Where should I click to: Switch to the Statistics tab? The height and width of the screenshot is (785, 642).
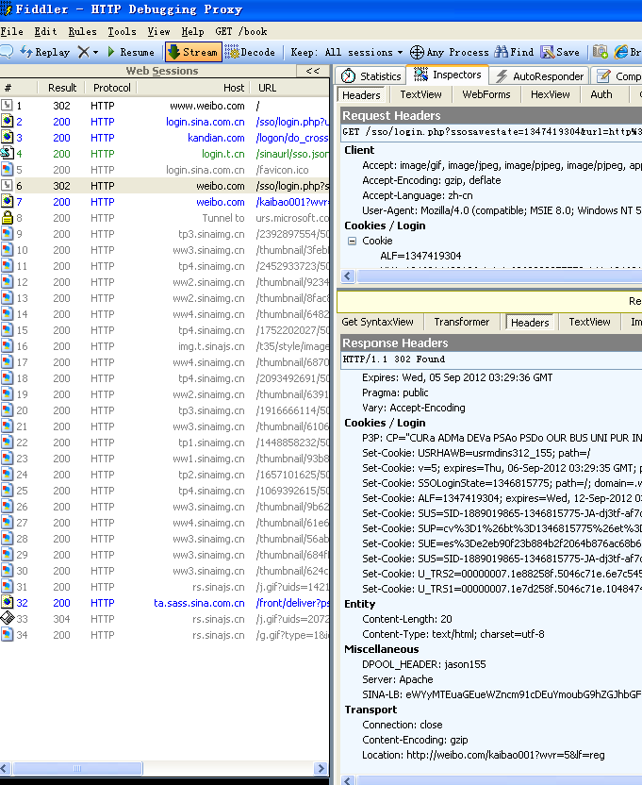[371, 76]
